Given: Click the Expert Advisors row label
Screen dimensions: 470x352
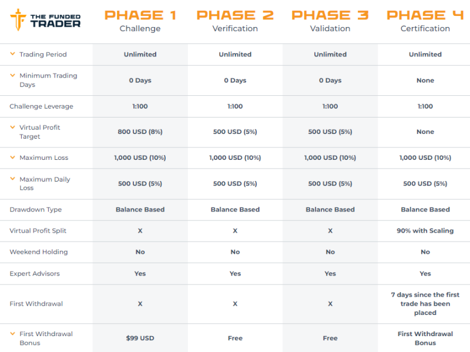Looking at the screenshot, I should tap(35, 273).
